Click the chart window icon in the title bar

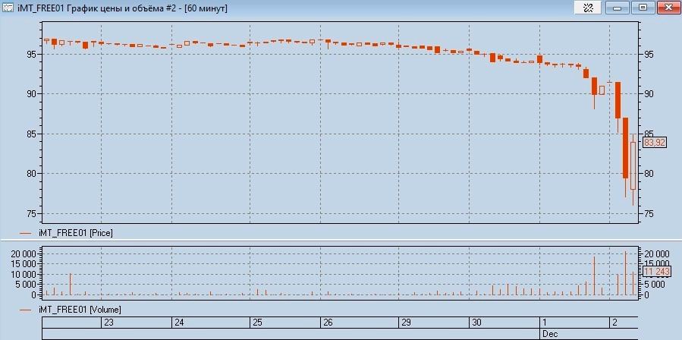(x=8, y=8)
